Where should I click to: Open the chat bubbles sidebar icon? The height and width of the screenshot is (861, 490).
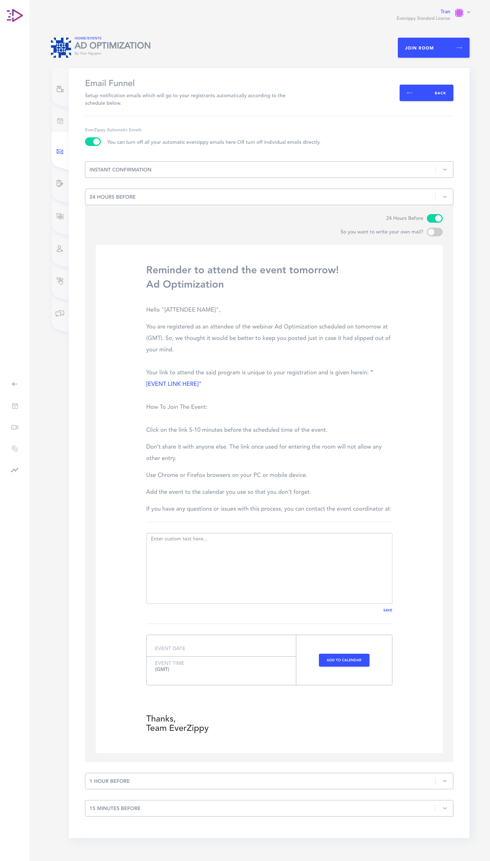coord(60,313)
